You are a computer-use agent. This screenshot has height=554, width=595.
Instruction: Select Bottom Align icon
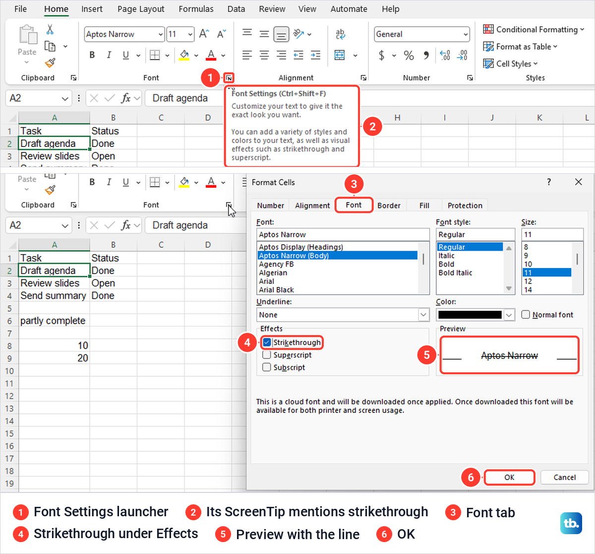[x=281, y=34]
